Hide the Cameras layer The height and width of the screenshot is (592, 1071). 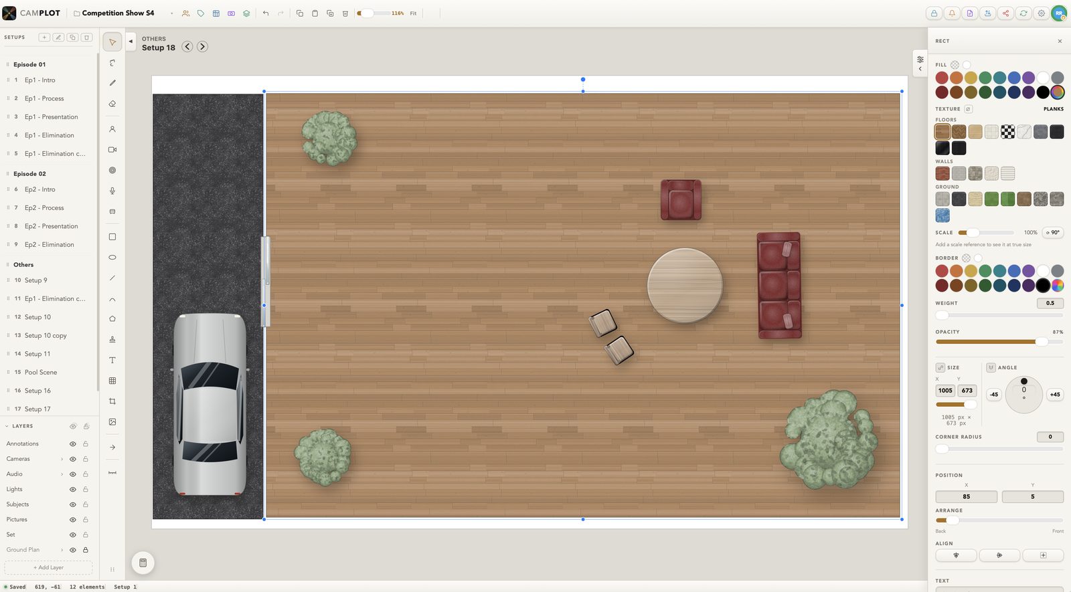(73, 460)
